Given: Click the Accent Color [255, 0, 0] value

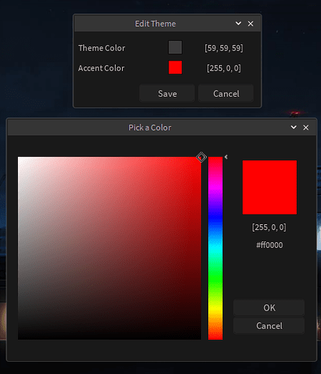Looking at the screenshot, I should click(x=224, y=68).
